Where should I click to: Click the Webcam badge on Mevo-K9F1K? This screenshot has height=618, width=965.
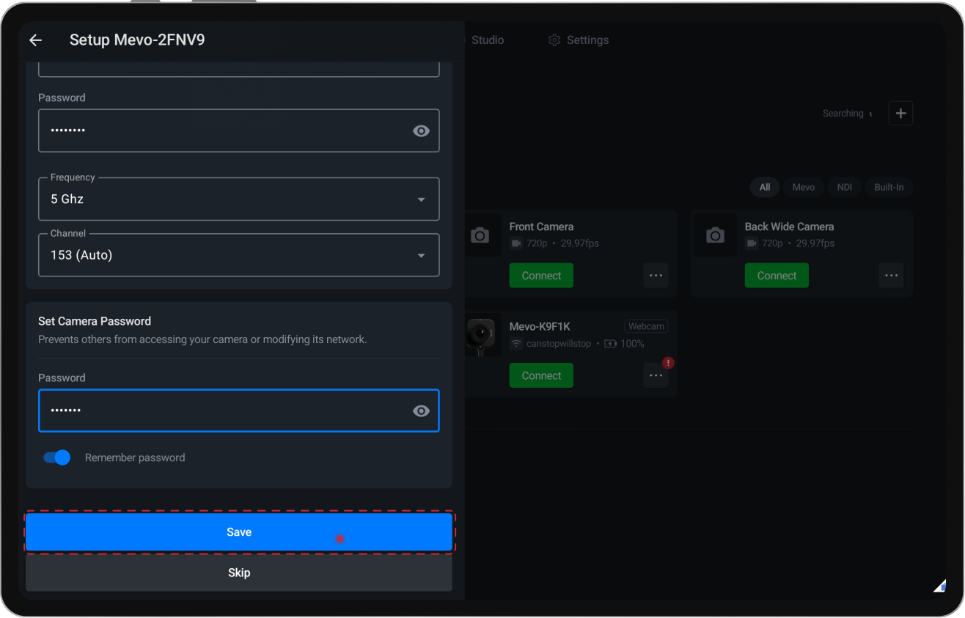(x=646, y=326)
